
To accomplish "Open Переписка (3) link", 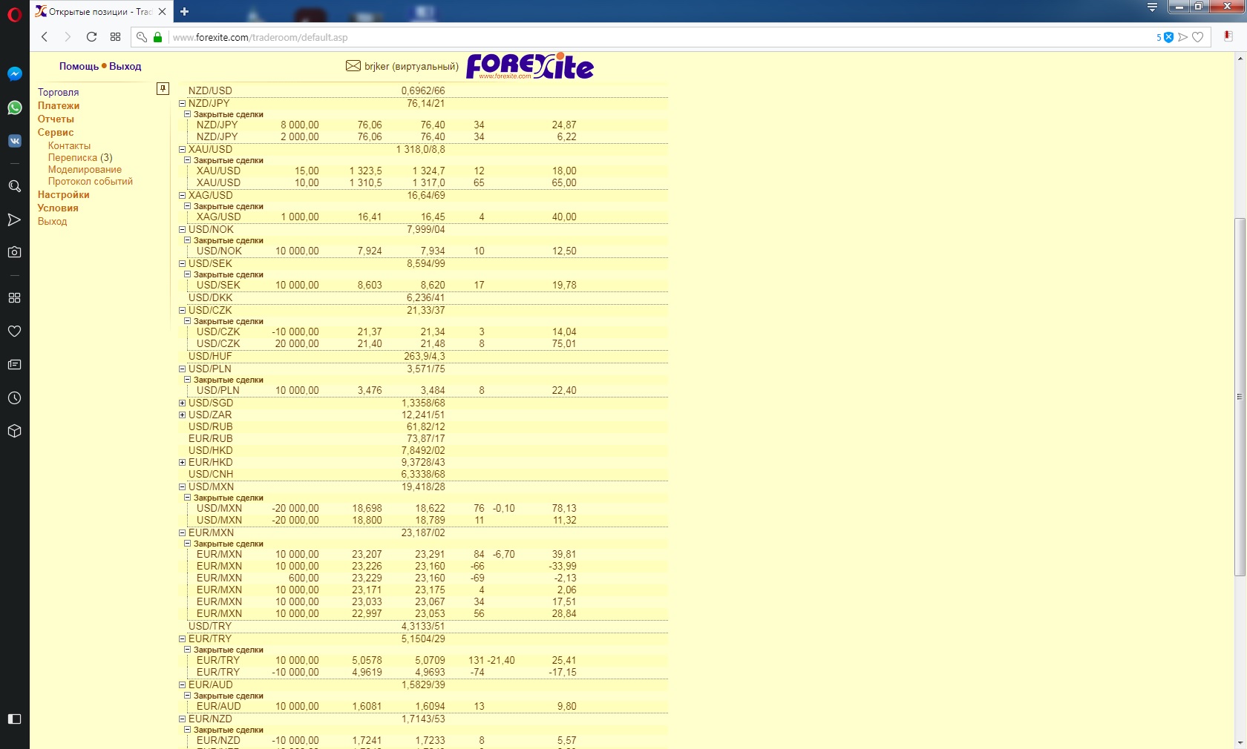I will [80, 157].
